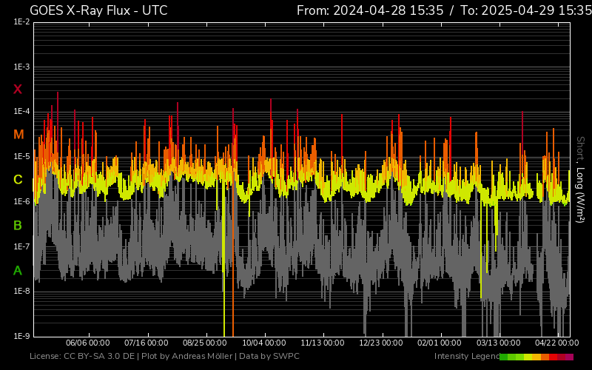Click the 'Plot by Andreas Möller' credit
Image resolution: width=592 pixels, height=370 pixels.
187,356
